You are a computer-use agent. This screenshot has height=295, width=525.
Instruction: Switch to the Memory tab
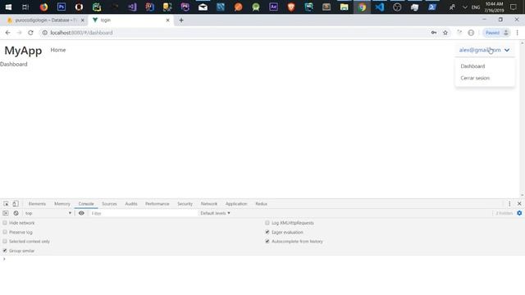62,204
